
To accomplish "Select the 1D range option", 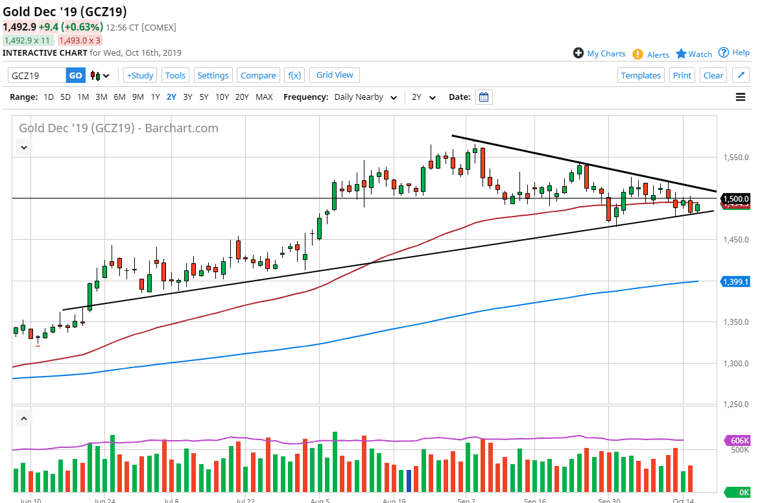I will pos(48,97).
